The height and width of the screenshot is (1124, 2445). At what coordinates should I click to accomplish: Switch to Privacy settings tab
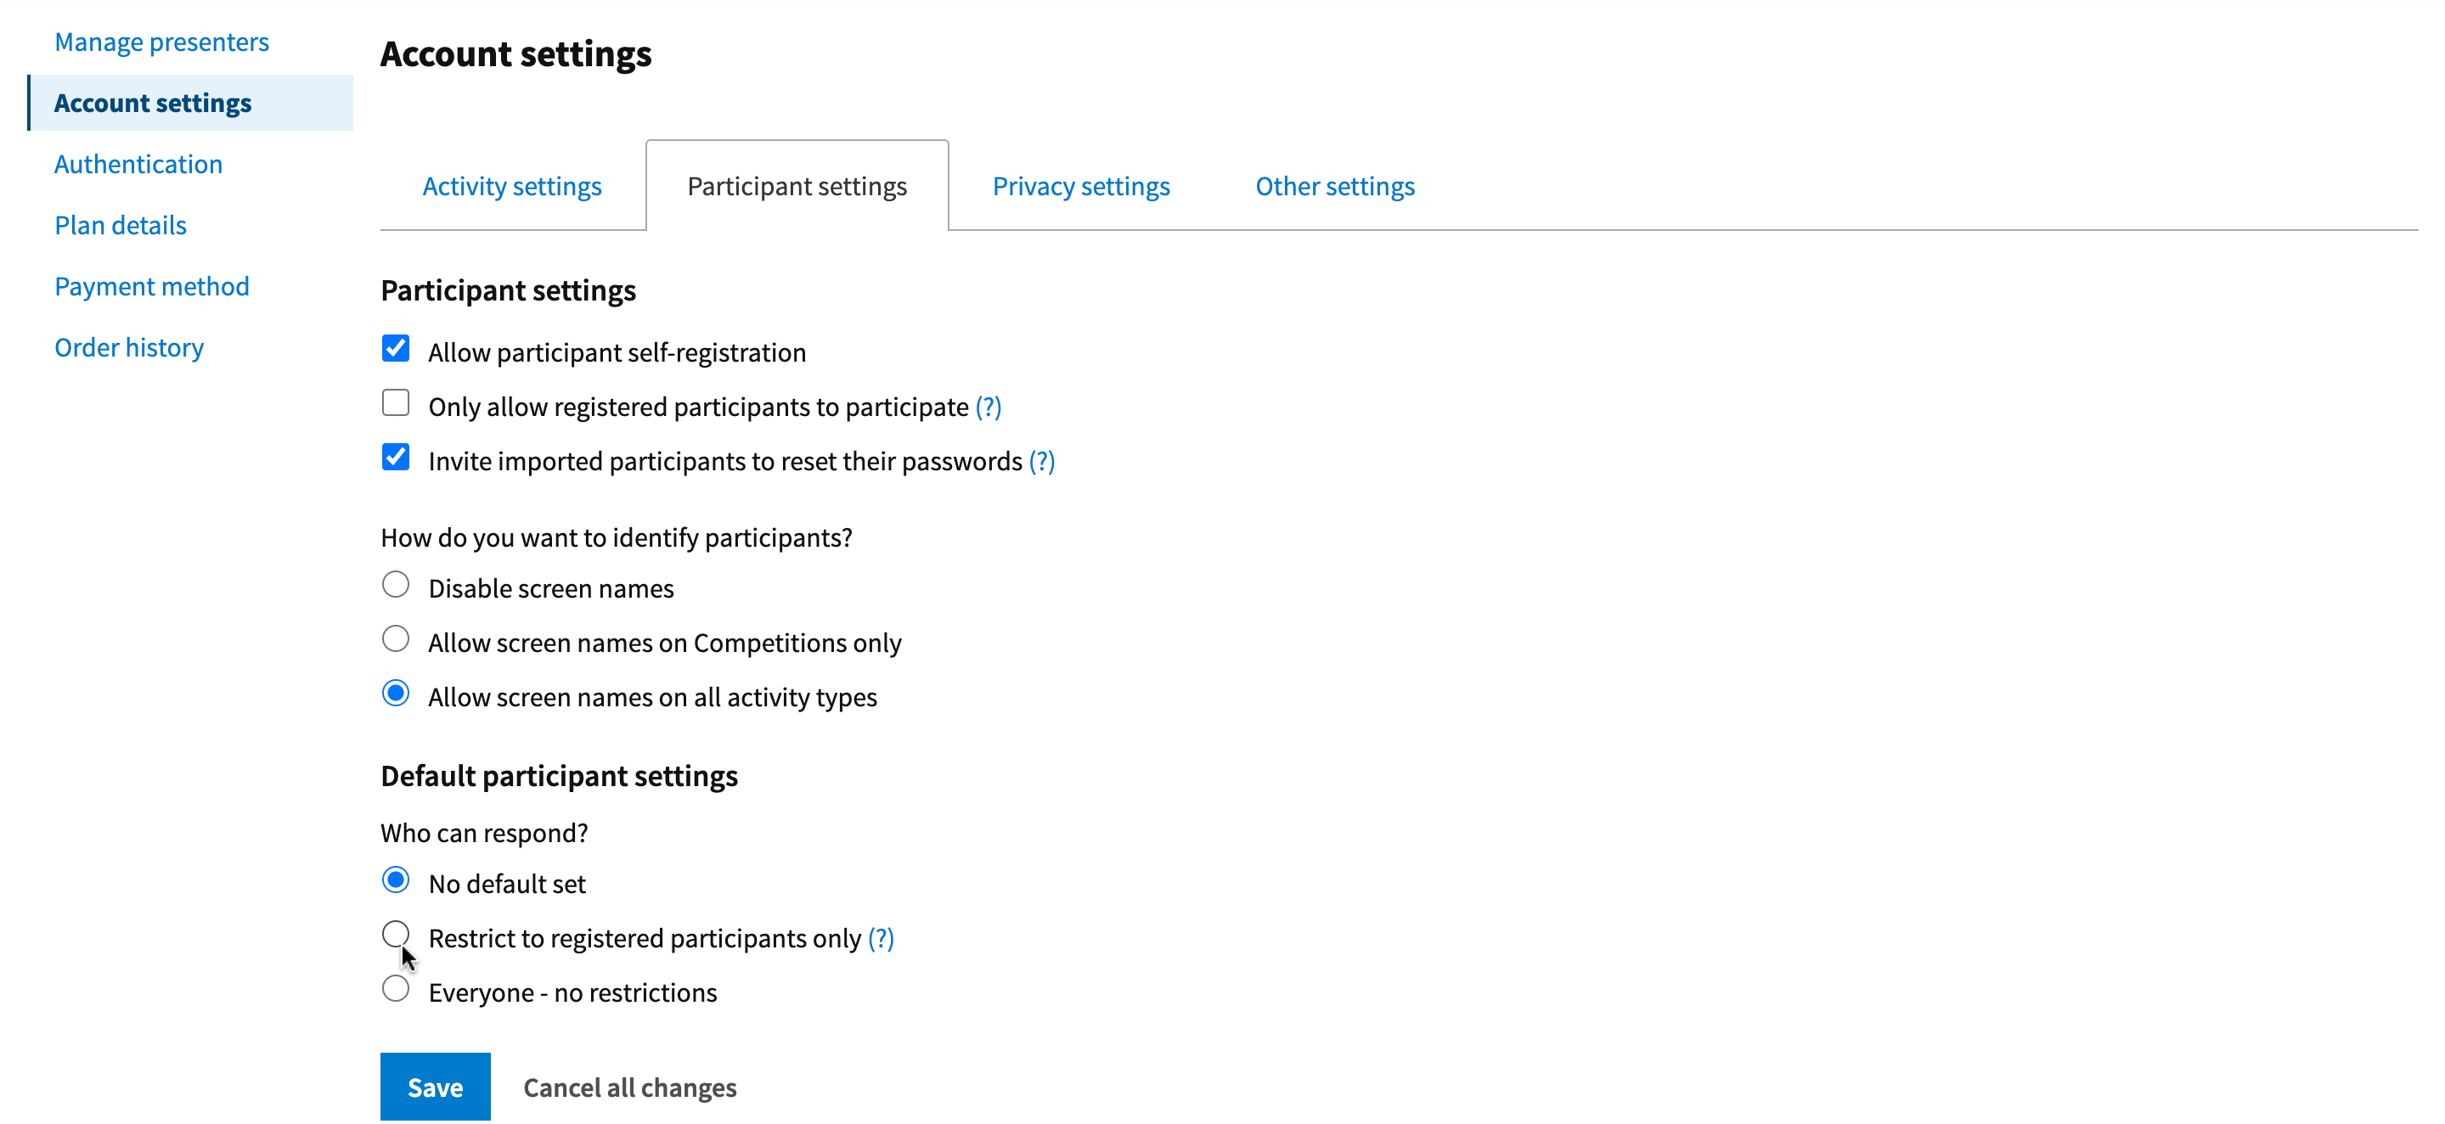pos(1081,186)
